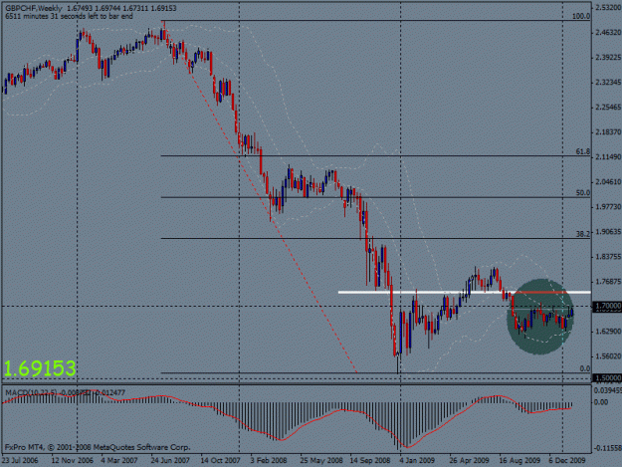Click the 4 Mar 2007 date label
The width and height of the screenshot is (622, 467).
(x=119, y=460)
